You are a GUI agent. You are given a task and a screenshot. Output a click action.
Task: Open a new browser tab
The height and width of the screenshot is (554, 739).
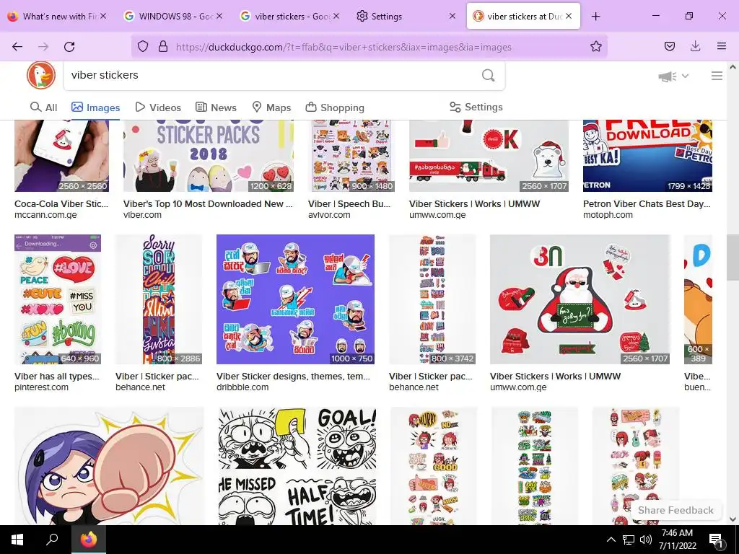(595, 17)
